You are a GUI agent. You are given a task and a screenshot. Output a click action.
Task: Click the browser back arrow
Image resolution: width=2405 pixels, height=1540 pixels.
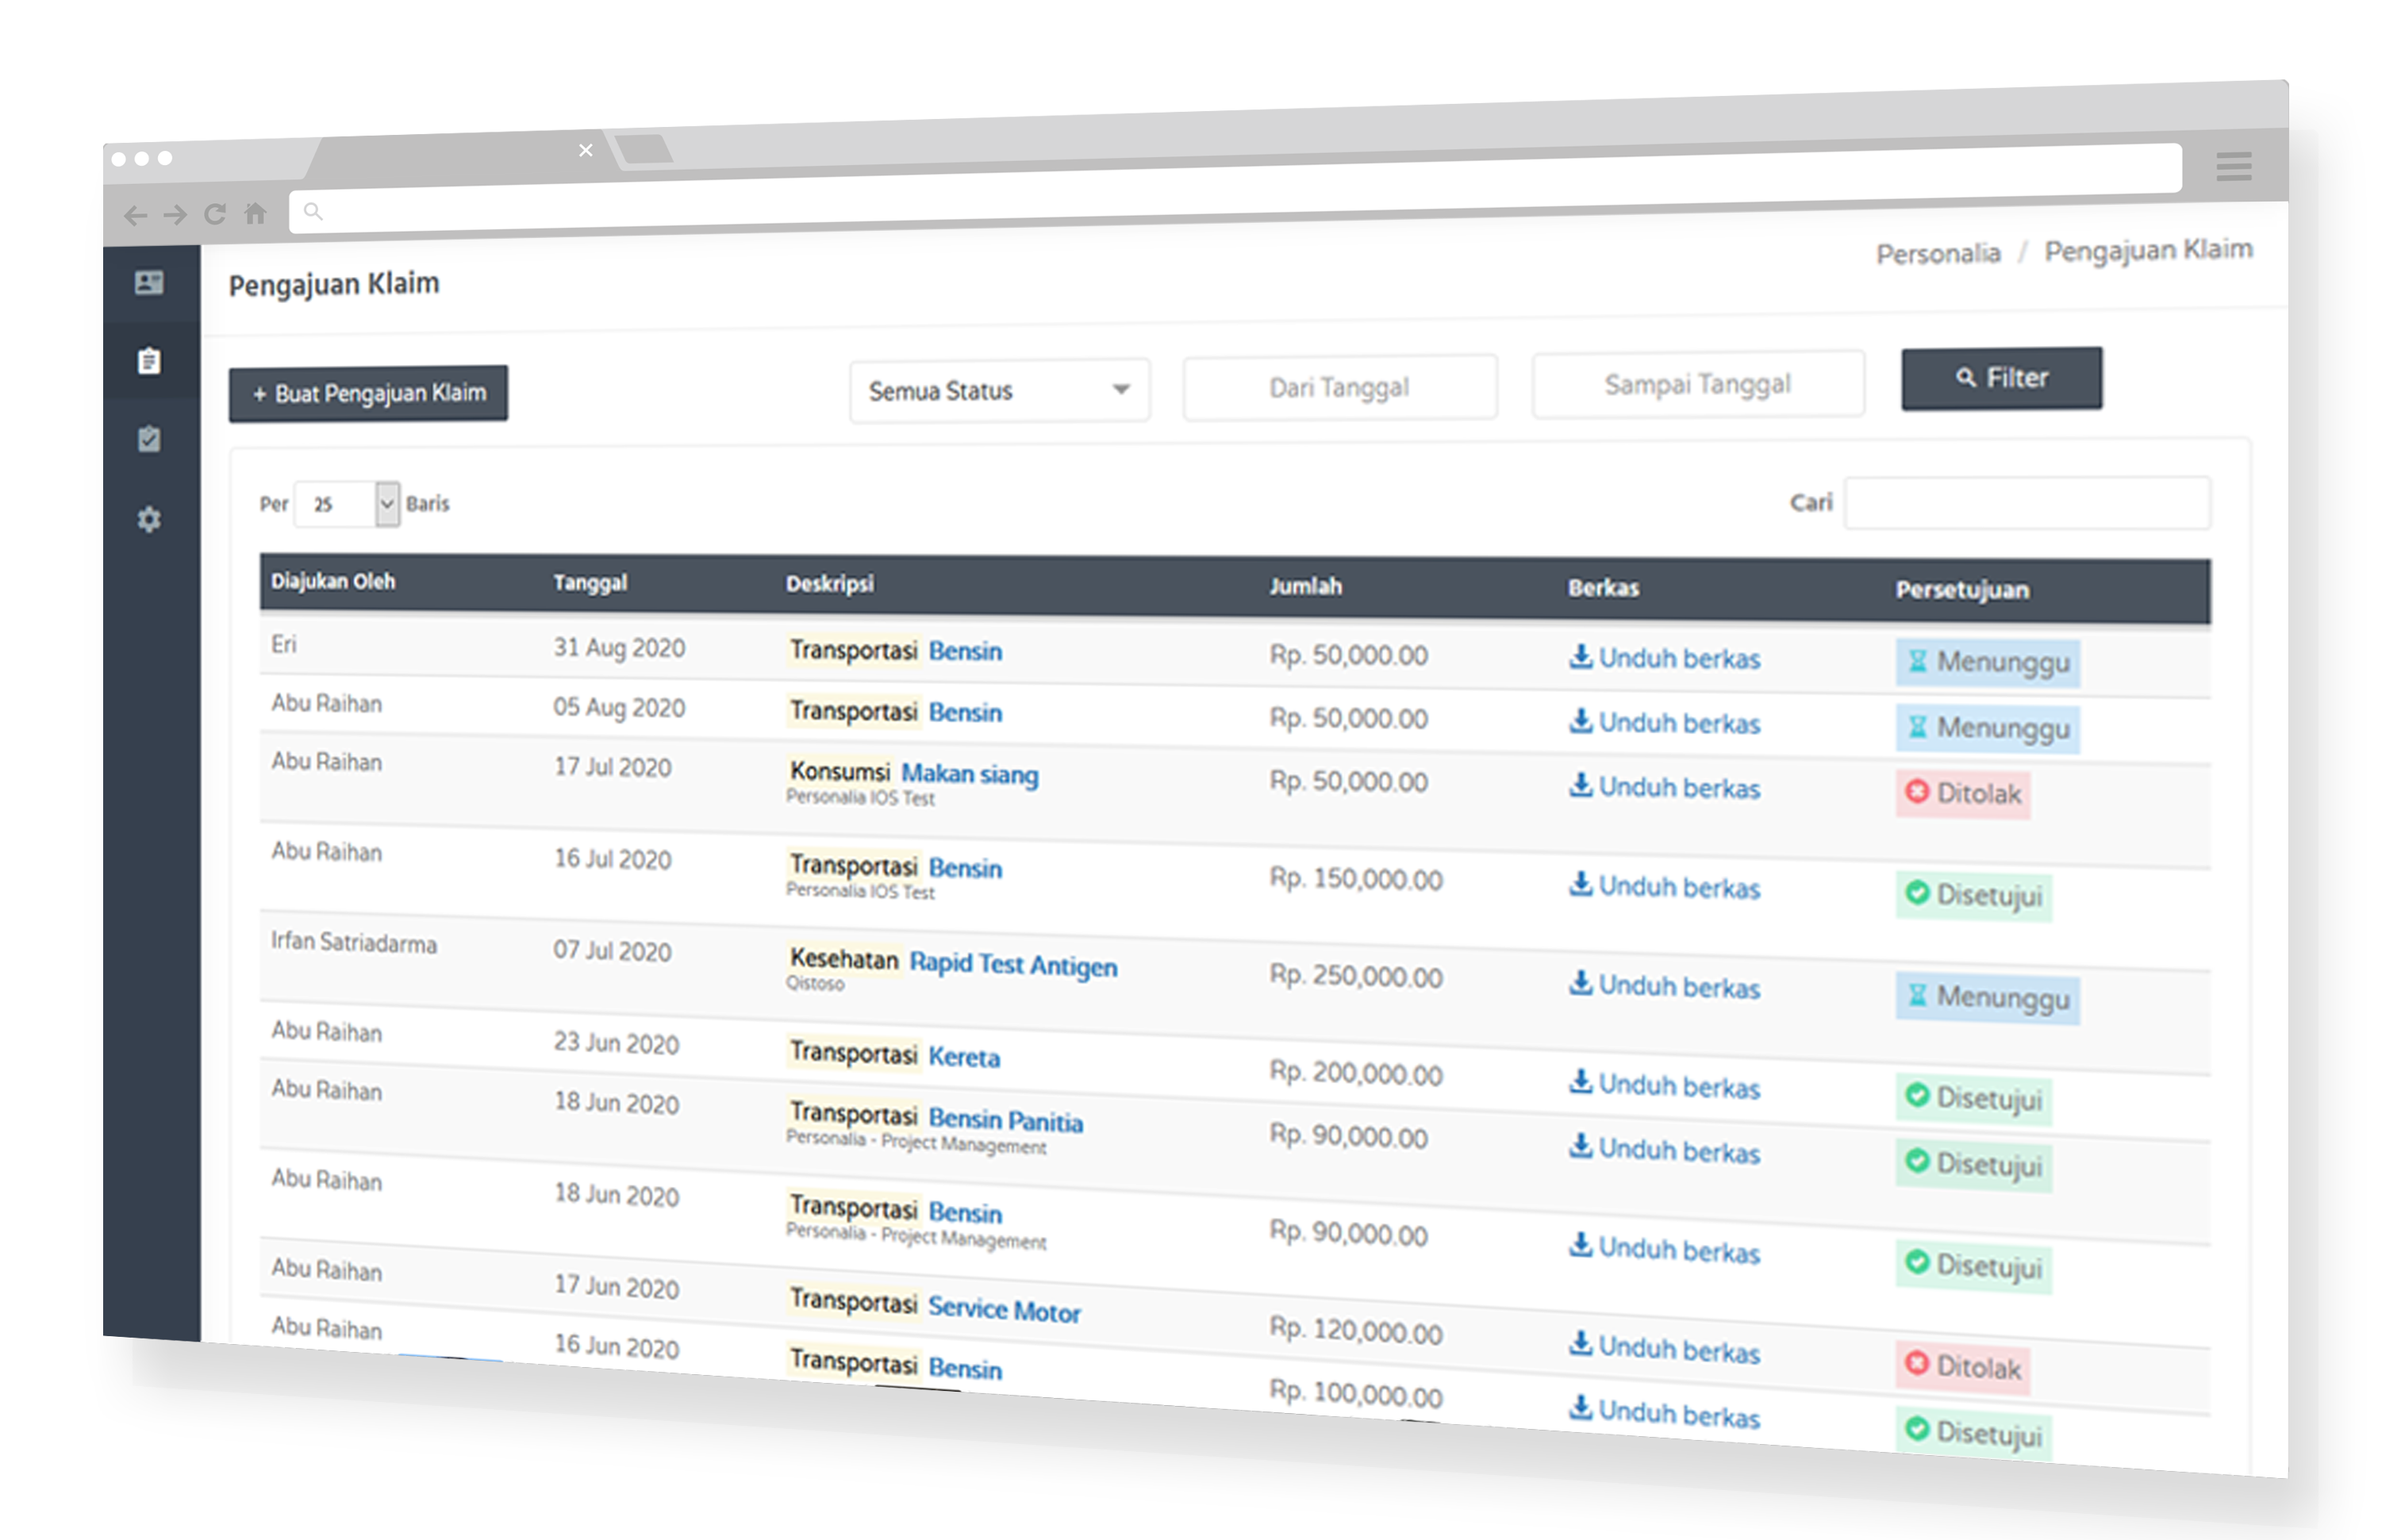pyautogui.click(x=135, y=215)
